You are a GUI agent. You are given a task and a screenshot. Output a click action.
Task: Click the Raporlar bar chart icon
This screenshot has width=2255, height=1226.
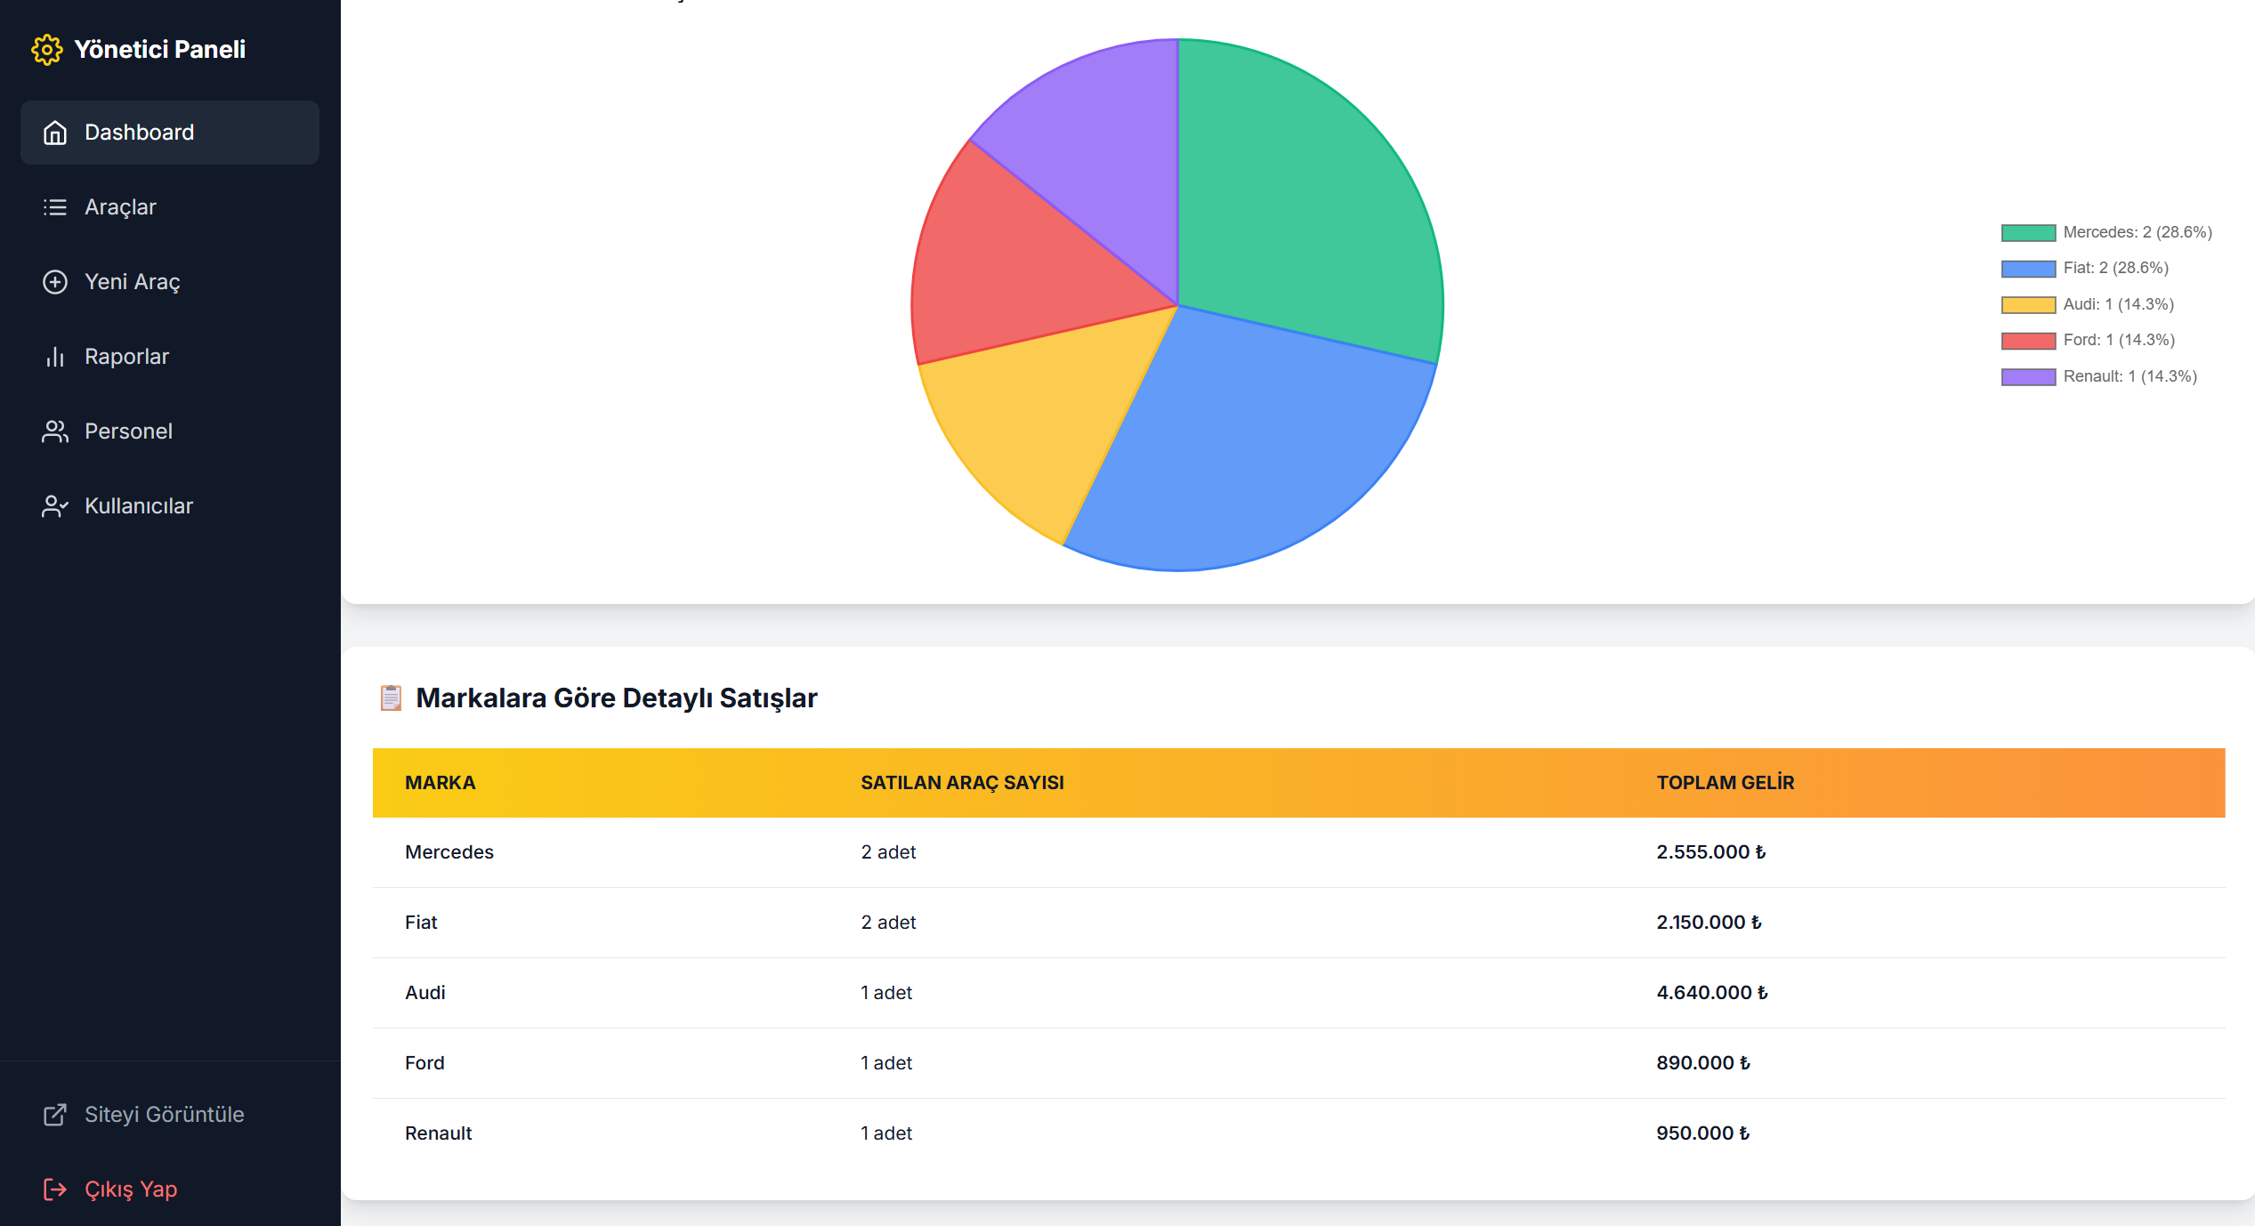(x=55, y=357)
